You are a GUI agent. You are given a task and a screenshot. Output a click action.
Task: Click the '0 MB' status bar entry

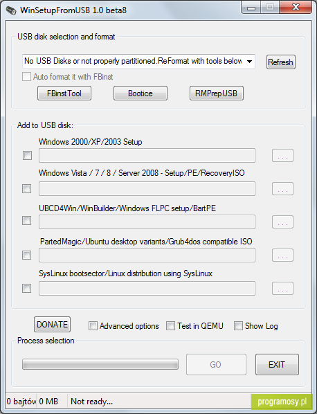click(48, 402)
